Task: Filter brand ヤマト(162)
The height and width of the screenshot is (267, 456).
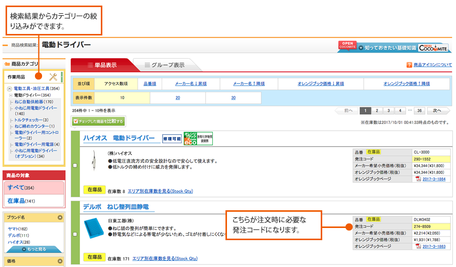Action: click(17, 229)
